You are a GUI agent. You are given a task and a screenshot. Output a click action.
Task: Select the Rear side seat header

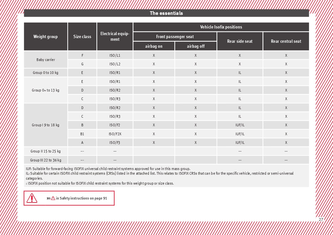240,41
